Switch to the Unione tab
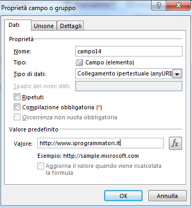 click(44, 26)
